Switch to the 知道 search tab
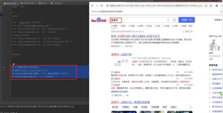This screenshot has height=113, width=223. click(166, 26)
